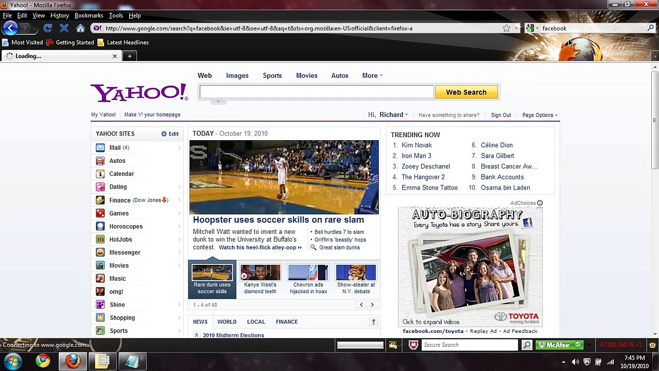Bookmark this page with the star icon
This screenshot has height=371, width=659.
pos(506,28)
